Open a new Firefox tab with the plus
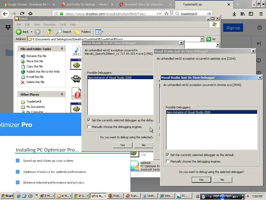This screenshot has height=200, width=266. (238, 4)
